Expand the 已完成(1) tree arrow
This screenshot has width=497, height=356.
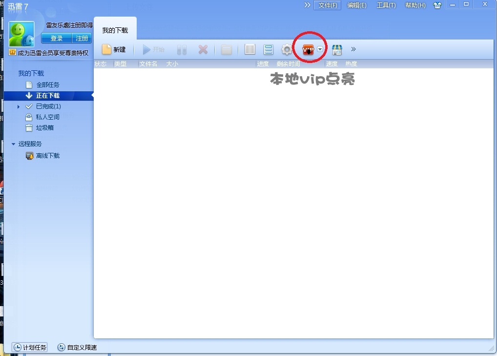click(x=19, y=107)
